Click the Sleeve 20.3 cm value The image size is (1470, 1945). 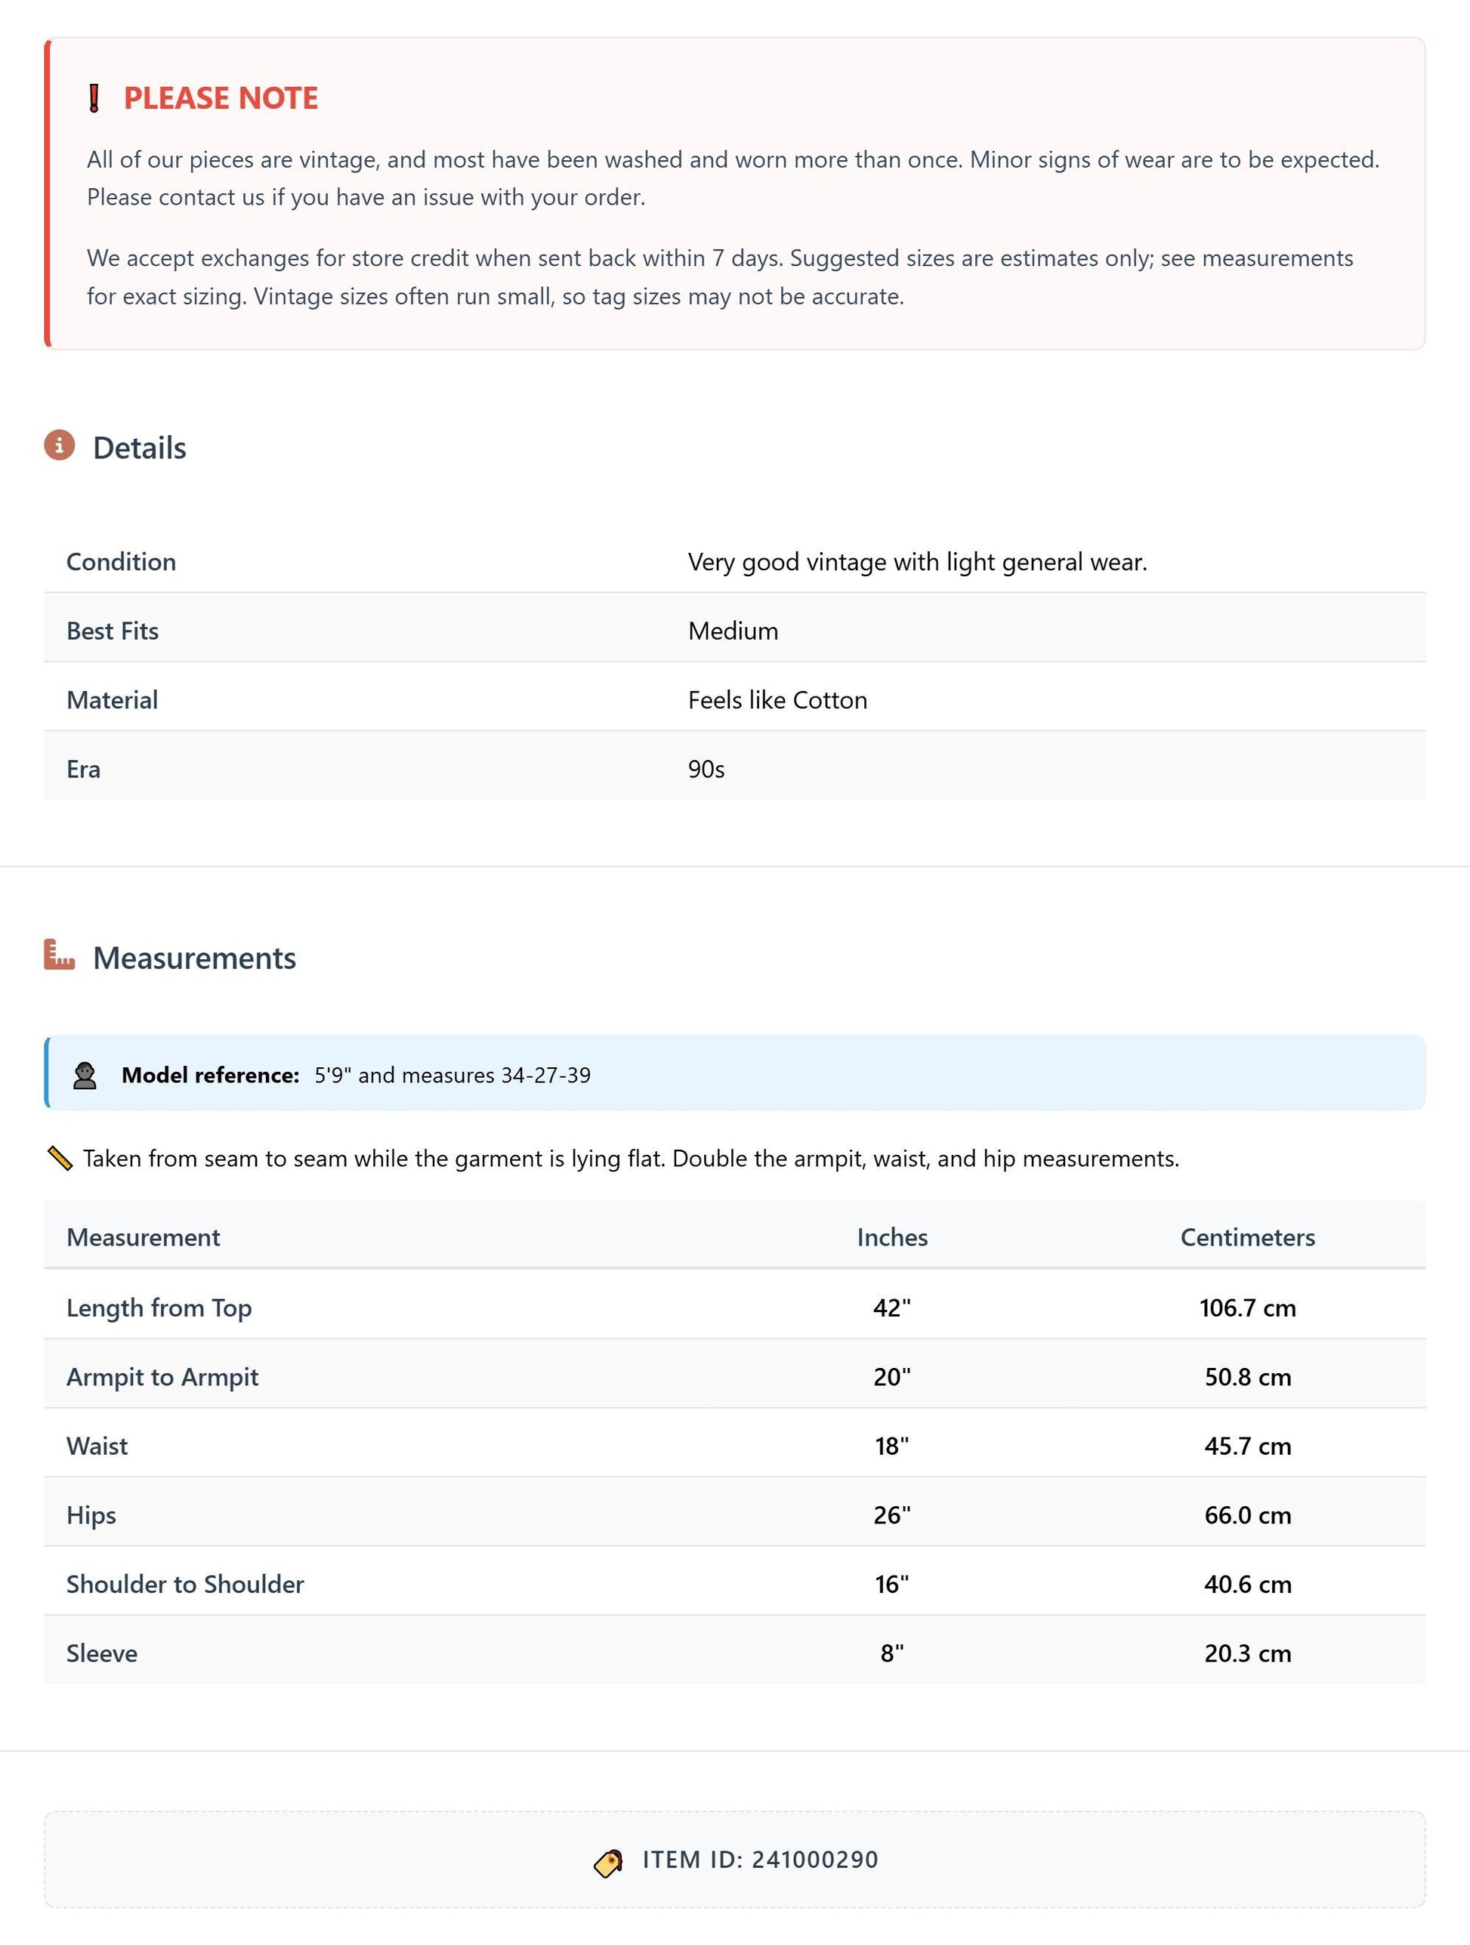click(1248, 1653)
